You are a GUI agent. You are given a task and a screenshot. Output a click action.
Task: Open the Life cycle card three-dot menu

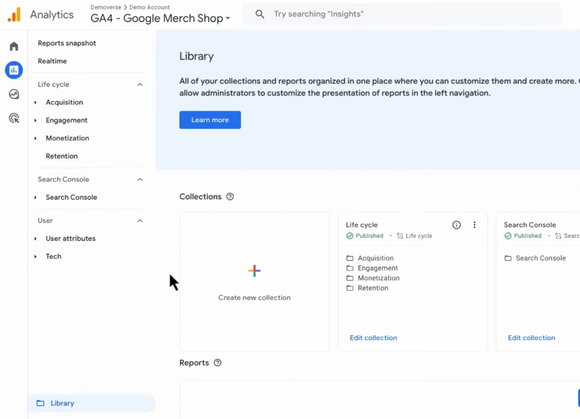[475, 225]
